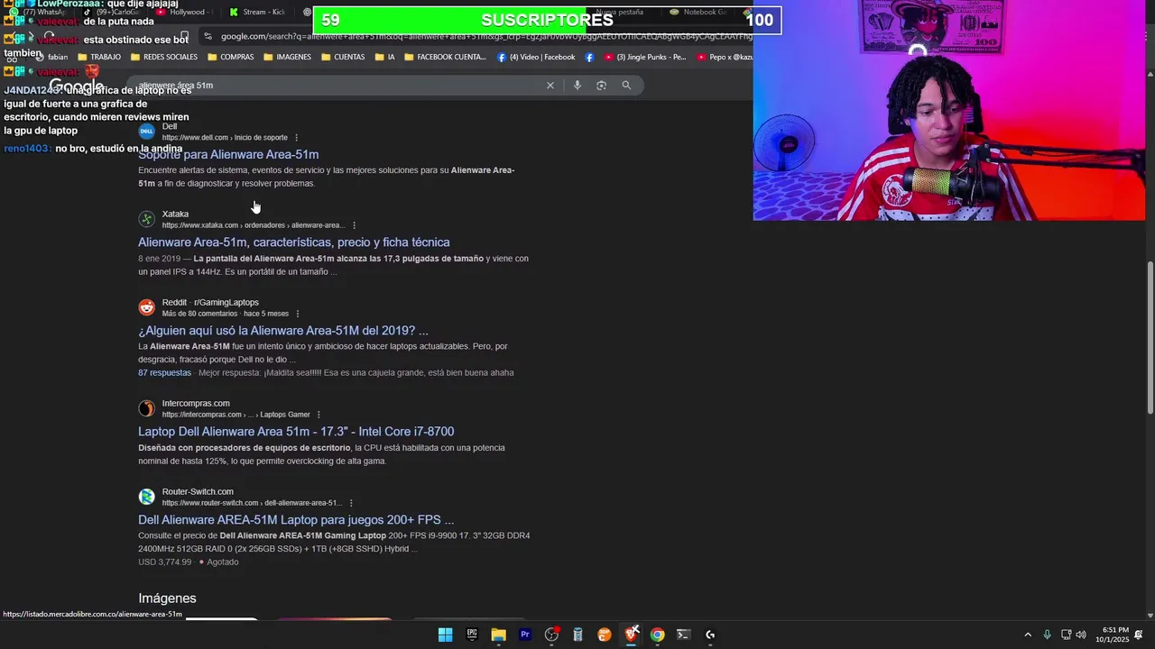Click the 87 respuestas link
Image resolution: width=1155 pixels, height=649 pixels.
164,373
